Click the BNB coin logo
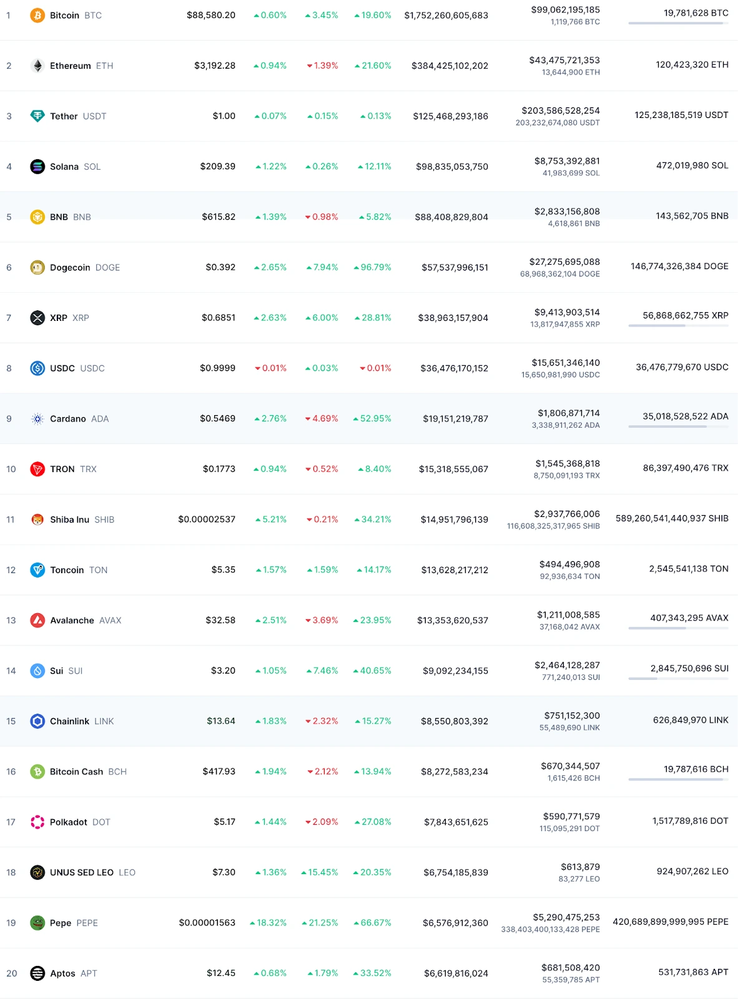The image size is (738, 999). [x=37, y=217]
